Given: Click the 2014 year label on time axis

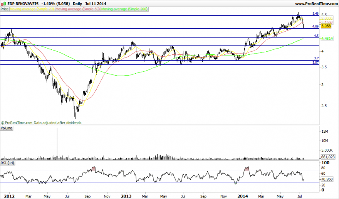Looking at the screenshot, I should coord(243,196).
